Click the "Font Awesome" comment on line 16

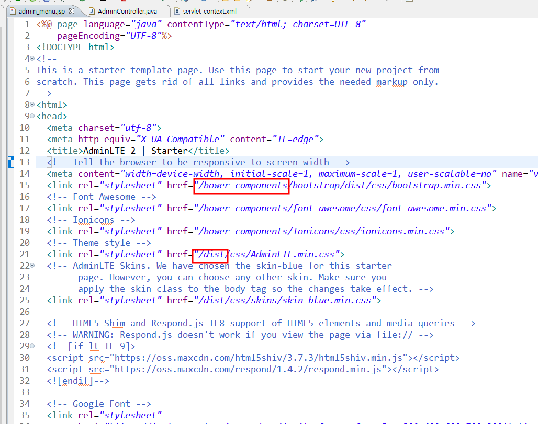tap(102, 197)
